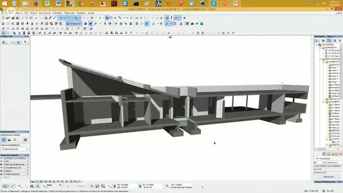Screen dimensions: 343x193
Task: Click the Ventana 3D toolbar button
Action: (x=74, y=24)
